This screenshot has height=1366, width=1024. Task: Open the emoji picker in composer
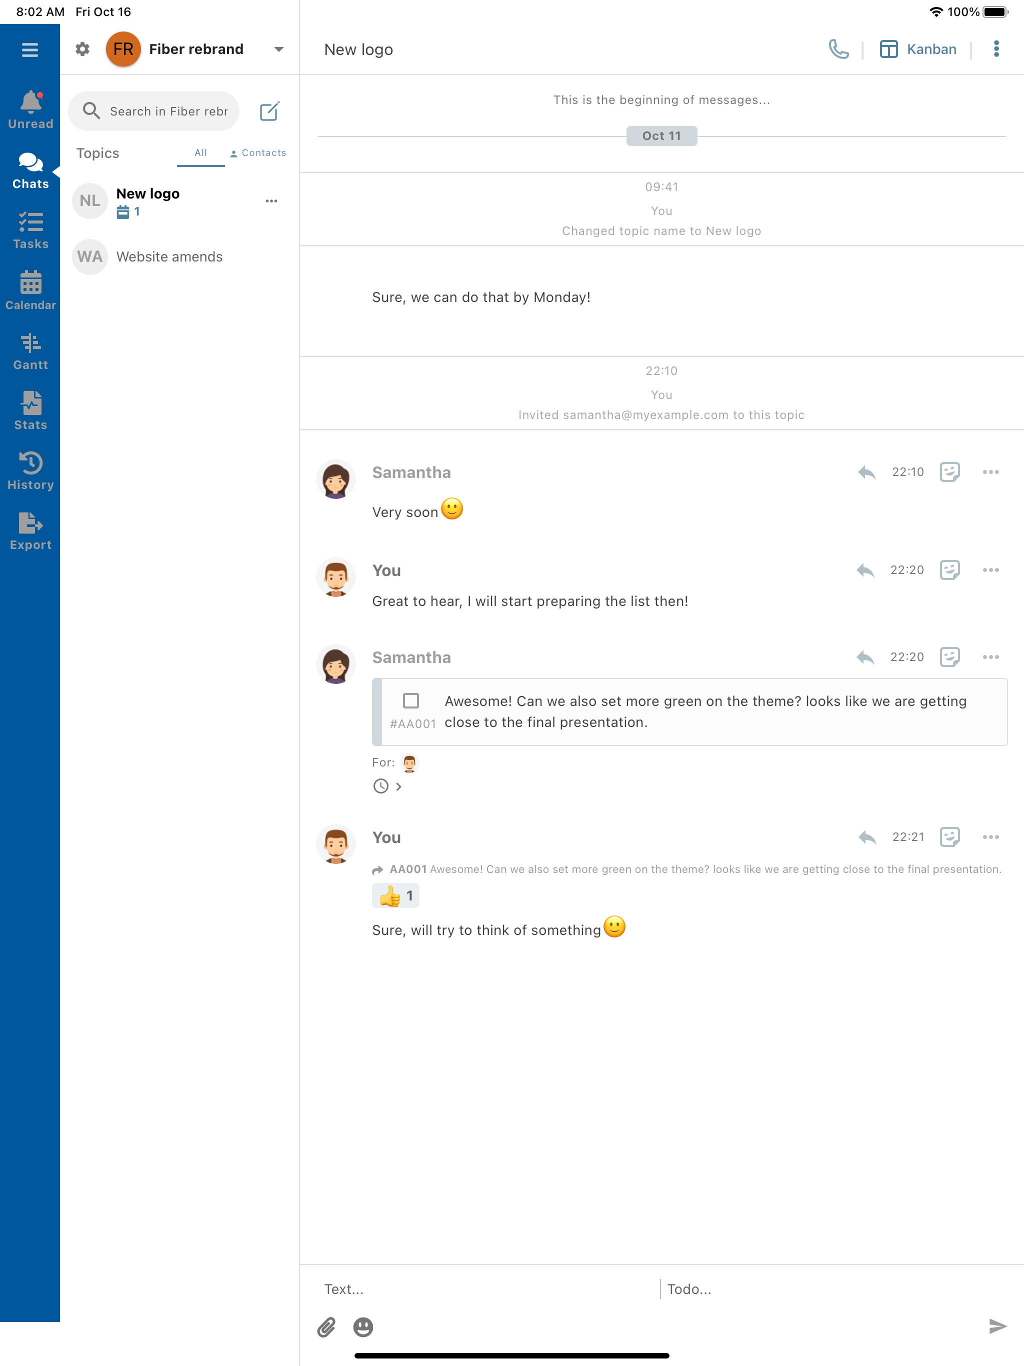pyautogui.click(x=363, y=1326)
